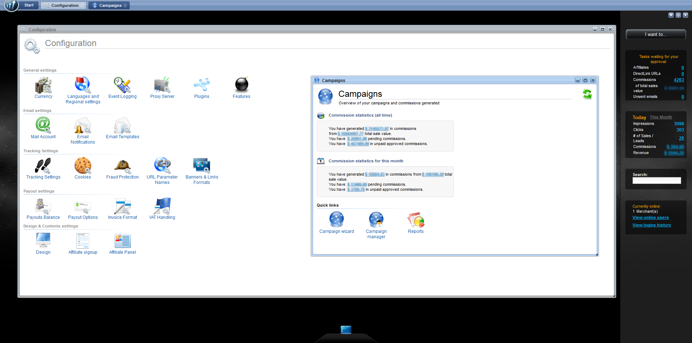
Task: Minimize the Campaigns window
Action: [577, 80]
